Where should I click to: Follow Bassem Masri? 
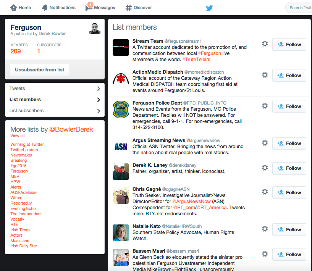click(x=289, y=254)
